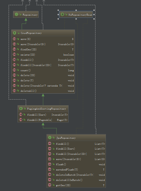Click the PagingAndSortingRepository interface icon
The image size is (141, 191).
click(x=21, y=109)
